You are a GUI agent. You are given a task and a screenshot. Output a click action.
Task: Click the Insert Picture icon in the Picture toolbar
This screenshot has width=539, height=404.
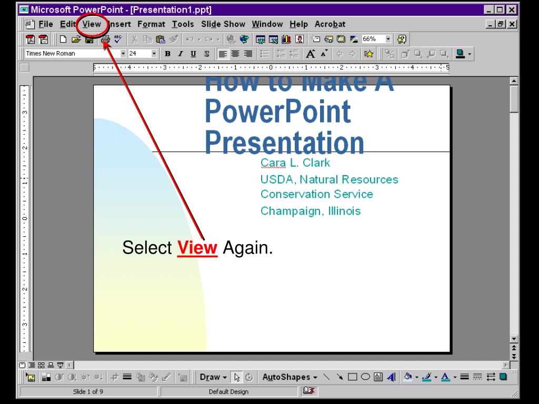31,378
